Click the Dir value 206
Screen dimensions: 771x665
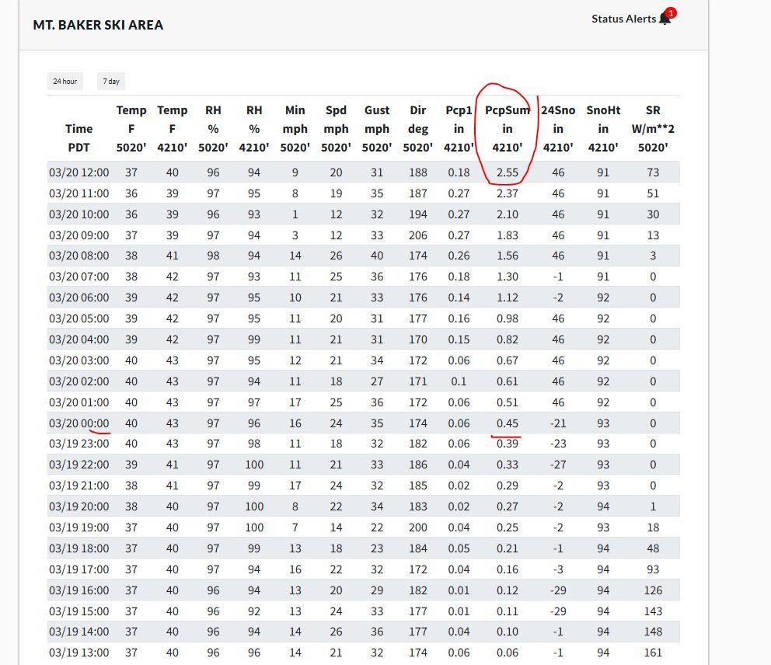[418, 235]
